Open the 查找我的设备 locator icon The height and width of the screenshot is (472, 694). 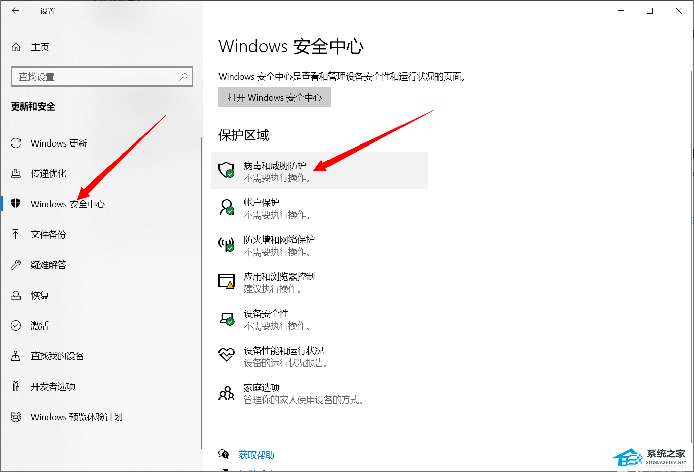click(16, 356)
